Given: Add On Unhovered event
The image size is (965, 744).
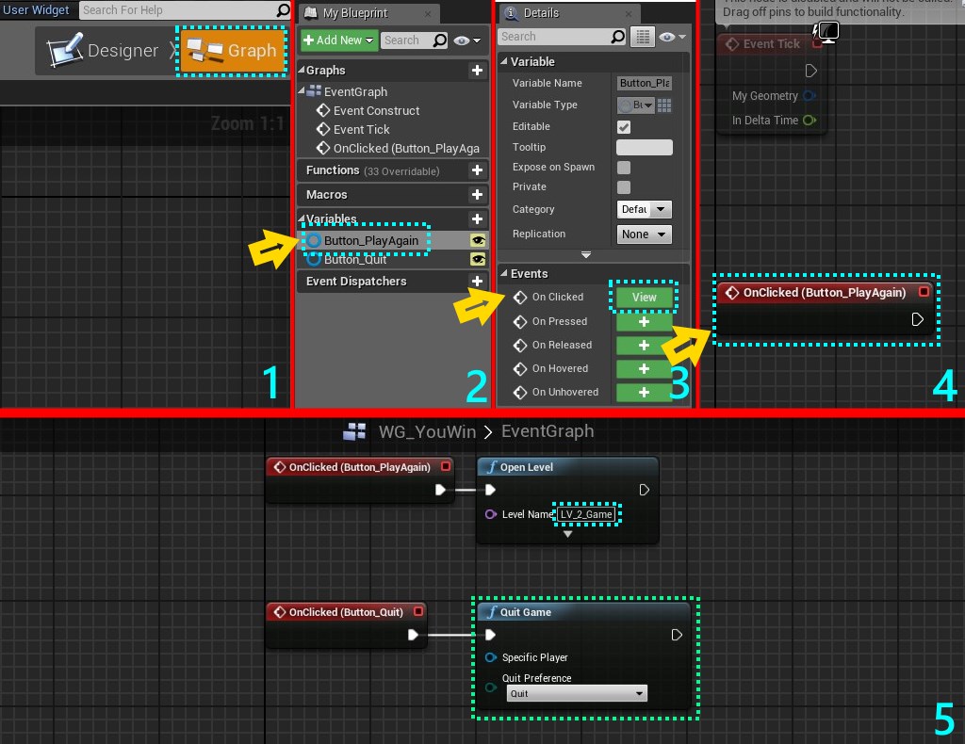Looking at the screenshot, I should tap(644, 393).
